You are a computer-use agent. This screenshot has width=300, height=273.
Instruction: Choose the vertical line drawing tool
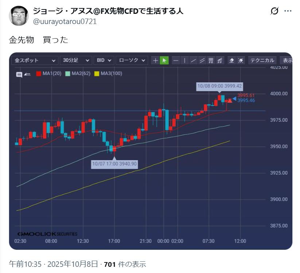185,60
